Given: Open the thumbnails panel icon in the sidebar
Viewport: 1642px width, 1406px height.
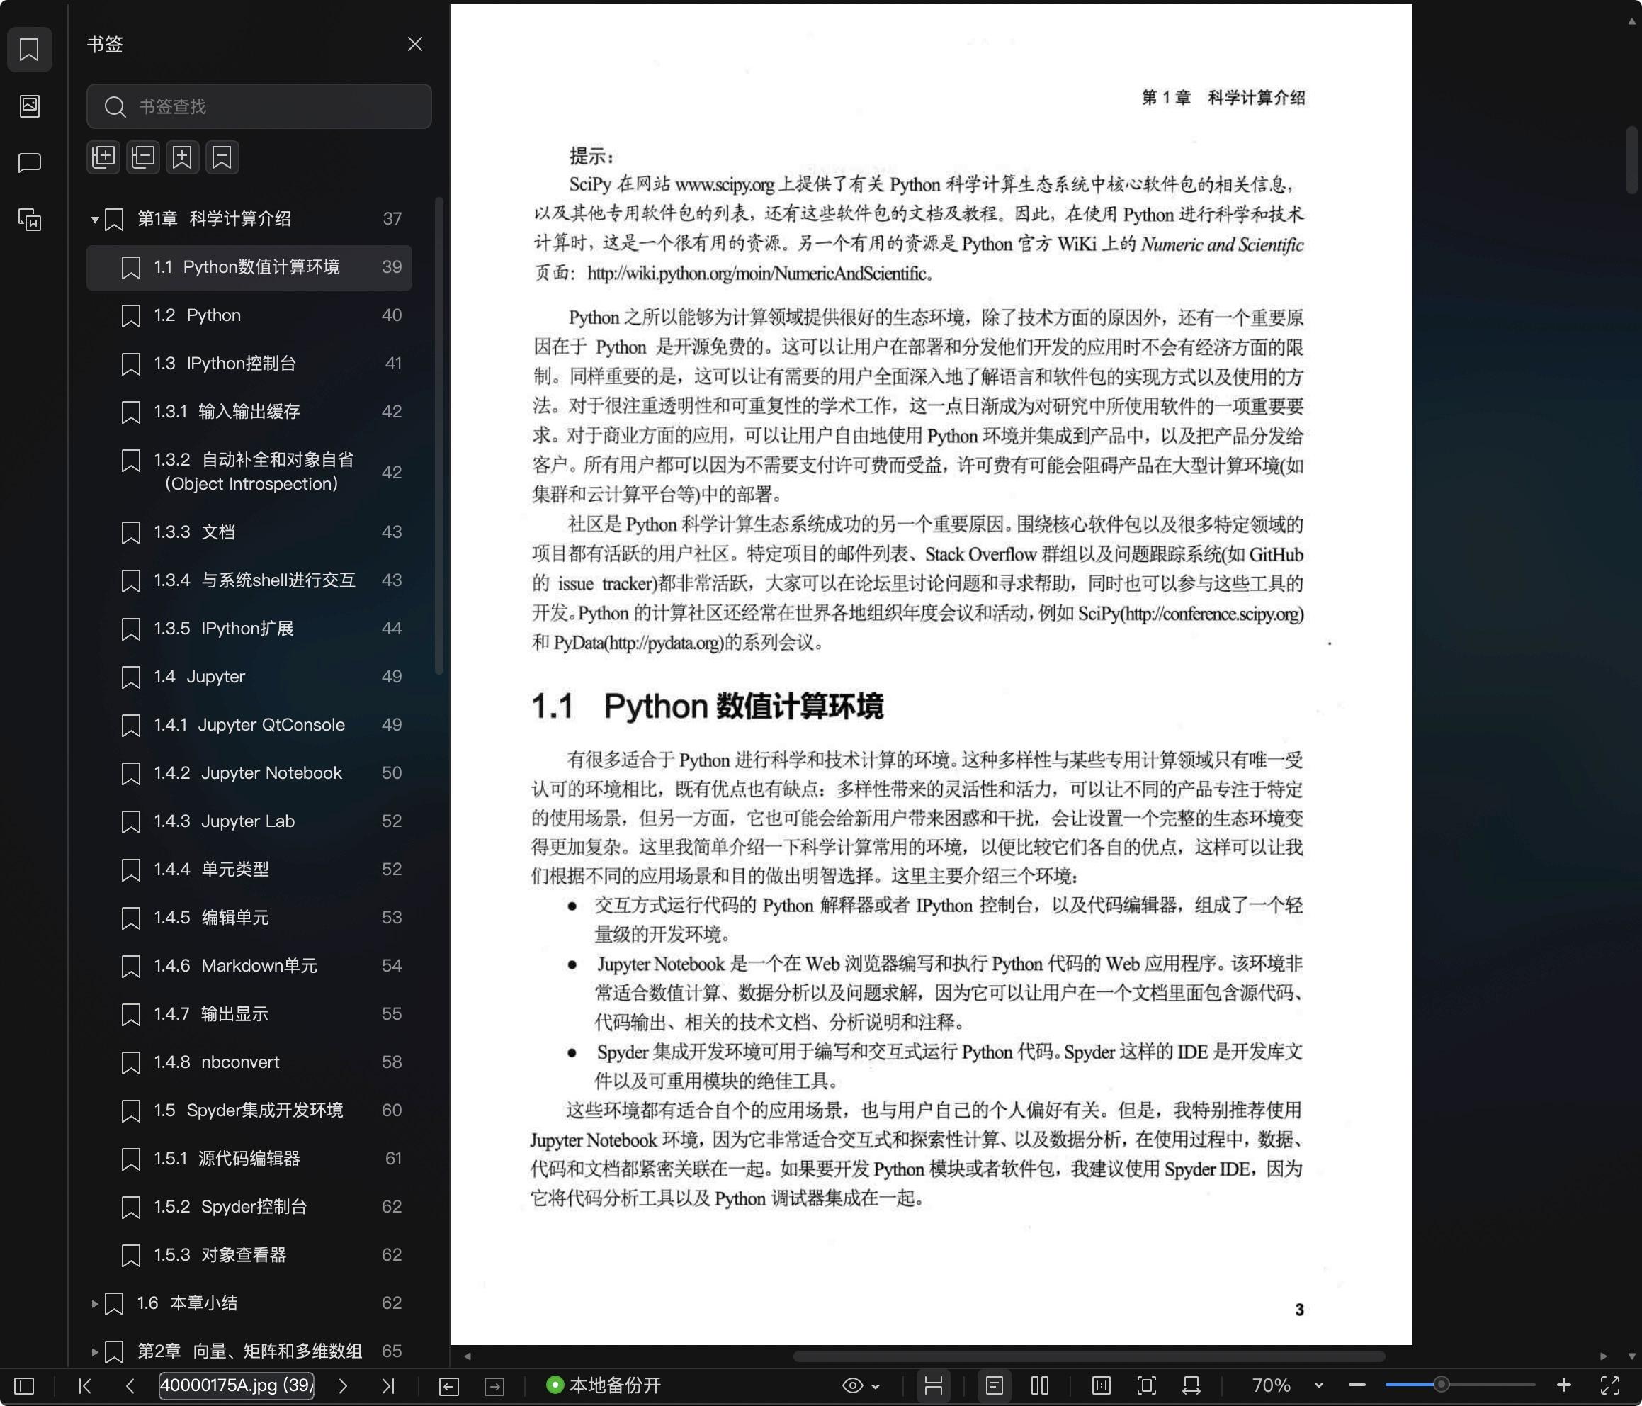Looking at the screenshot, I should [29, 106].
